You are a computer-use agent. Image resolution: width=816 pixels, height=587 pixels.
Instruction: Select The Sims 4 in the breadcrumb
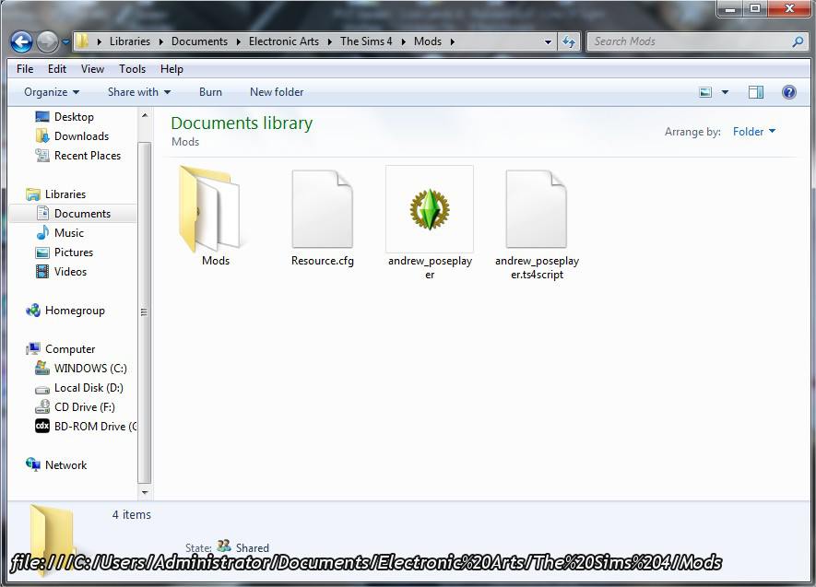(x=366, y=41)
